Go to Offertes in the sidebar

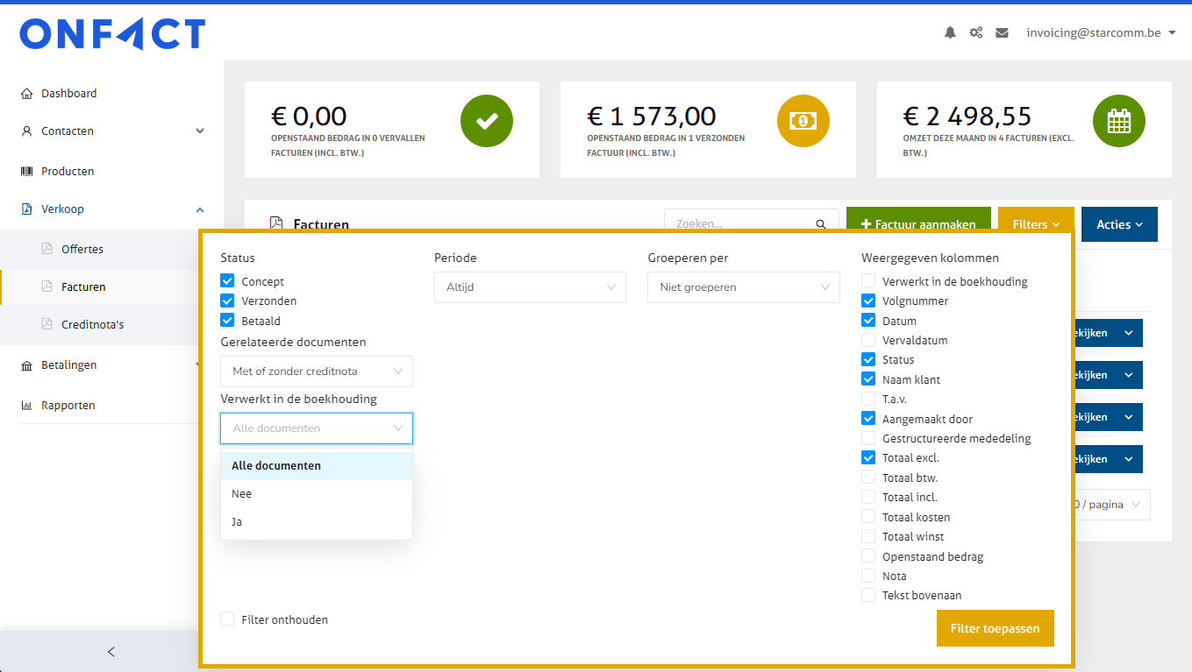click(x=82, y=250)
